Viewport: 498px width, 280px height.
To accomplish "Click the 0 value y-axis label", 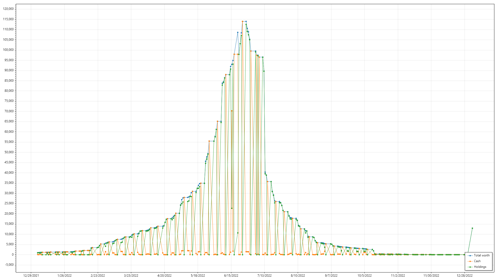I will click(13, 255).
